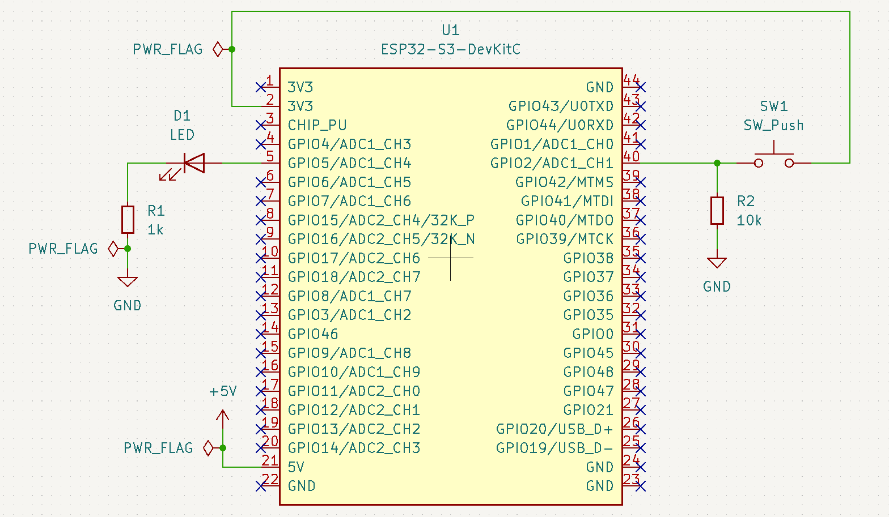Click the no-connect X on pin 22
Screen dimensions: 889x517
click(261, 486)
